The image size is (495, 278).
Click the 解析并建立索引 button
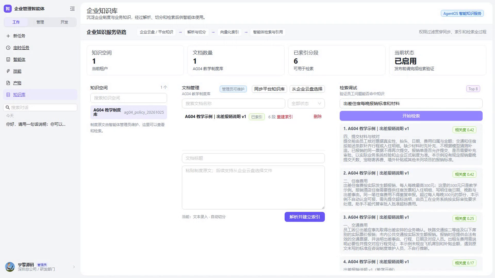304,217
